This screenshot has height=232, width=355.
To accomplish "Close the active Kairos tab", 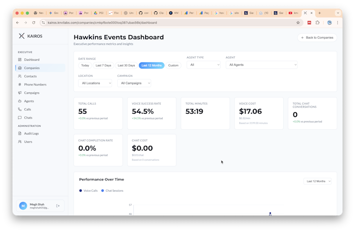I will tap(312, 13).
